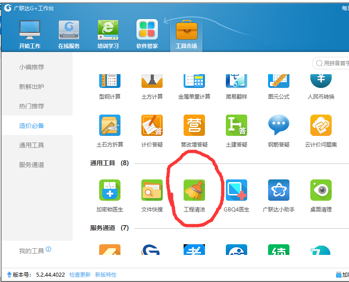Click the blue up-arrow icon beside 版本号
This screenshot has width=349, height=282.
(x=9, y=274)
